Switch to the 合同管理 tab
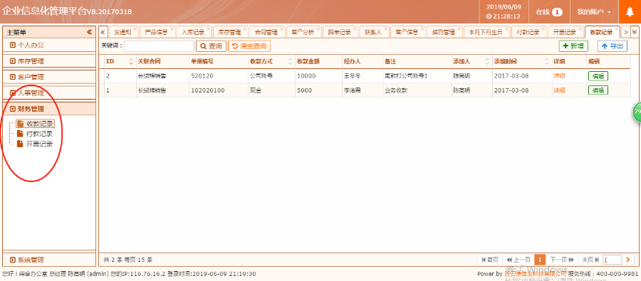Viewport: 641px width, 281px height. (x=266, y=32)
